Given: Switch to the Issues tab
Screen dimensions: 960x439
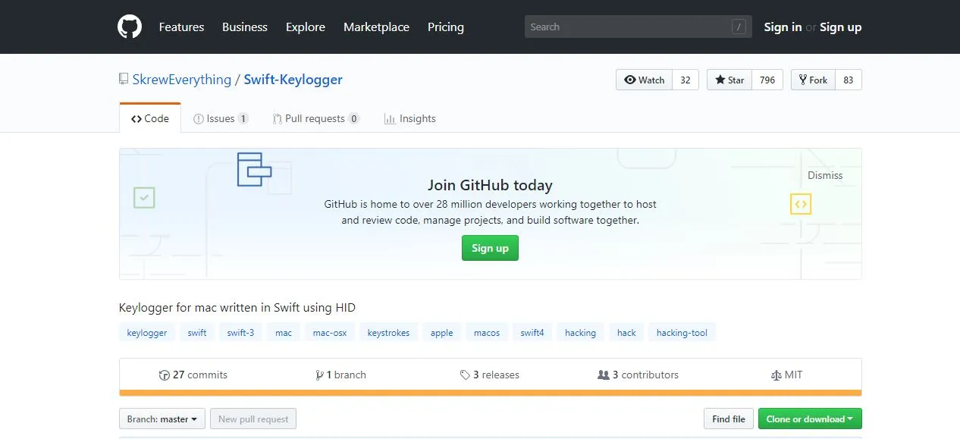Looking at the screenshot, I should (221, 118).
